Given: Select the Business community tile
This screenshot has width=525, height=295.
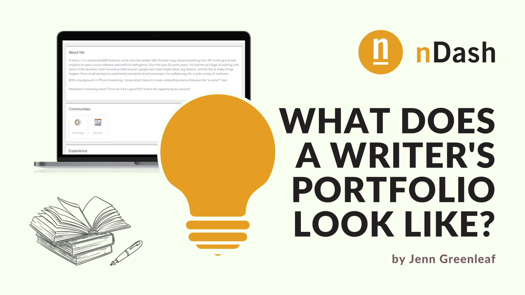Looking at the screenshot, I should pyautogui.click(x=98, y=127).
